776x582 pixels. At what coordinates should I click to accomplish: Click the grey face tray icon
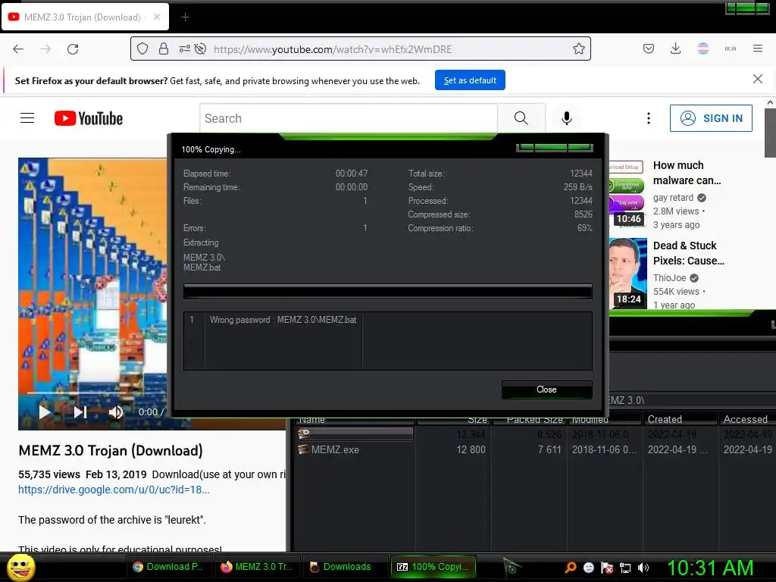588,567
